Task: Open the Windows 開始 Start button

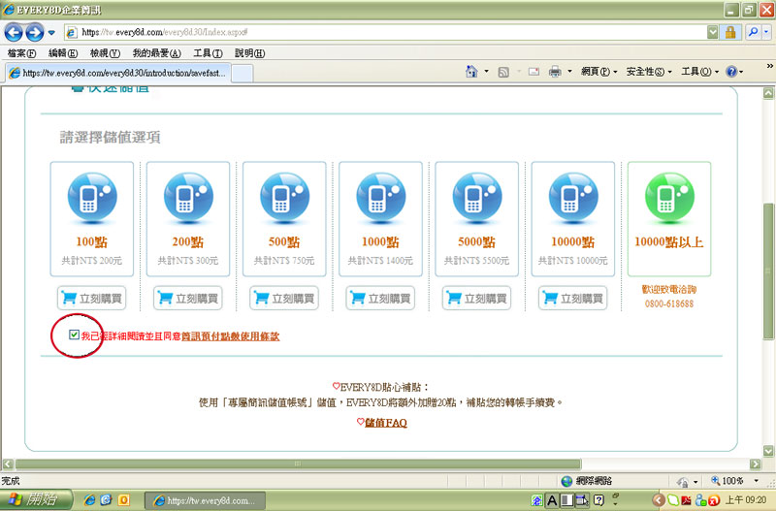Action: click(36, 499)
